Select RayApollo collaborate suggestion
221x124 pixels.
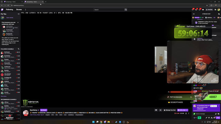pos(10,34)
